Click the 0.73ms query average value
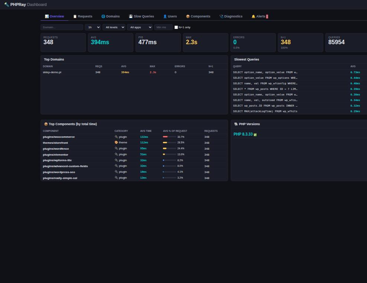 point(355,72)
